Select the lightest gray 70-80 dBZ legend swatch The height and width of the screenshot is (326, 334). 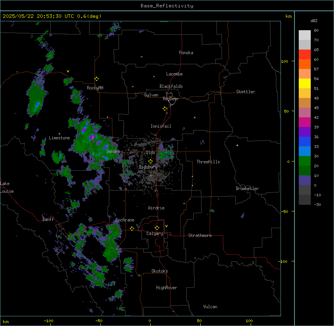(305, 35)
